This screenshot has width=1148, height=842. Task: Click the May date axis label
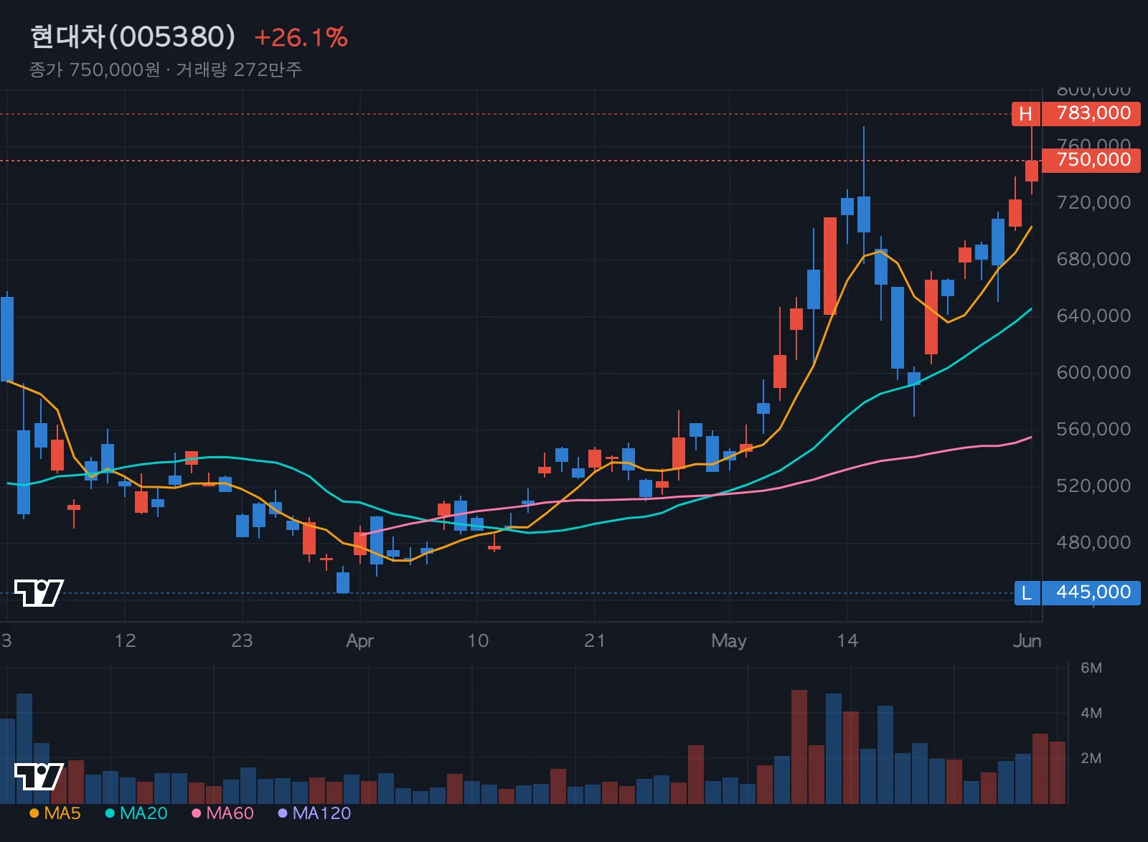pos(729,640)
